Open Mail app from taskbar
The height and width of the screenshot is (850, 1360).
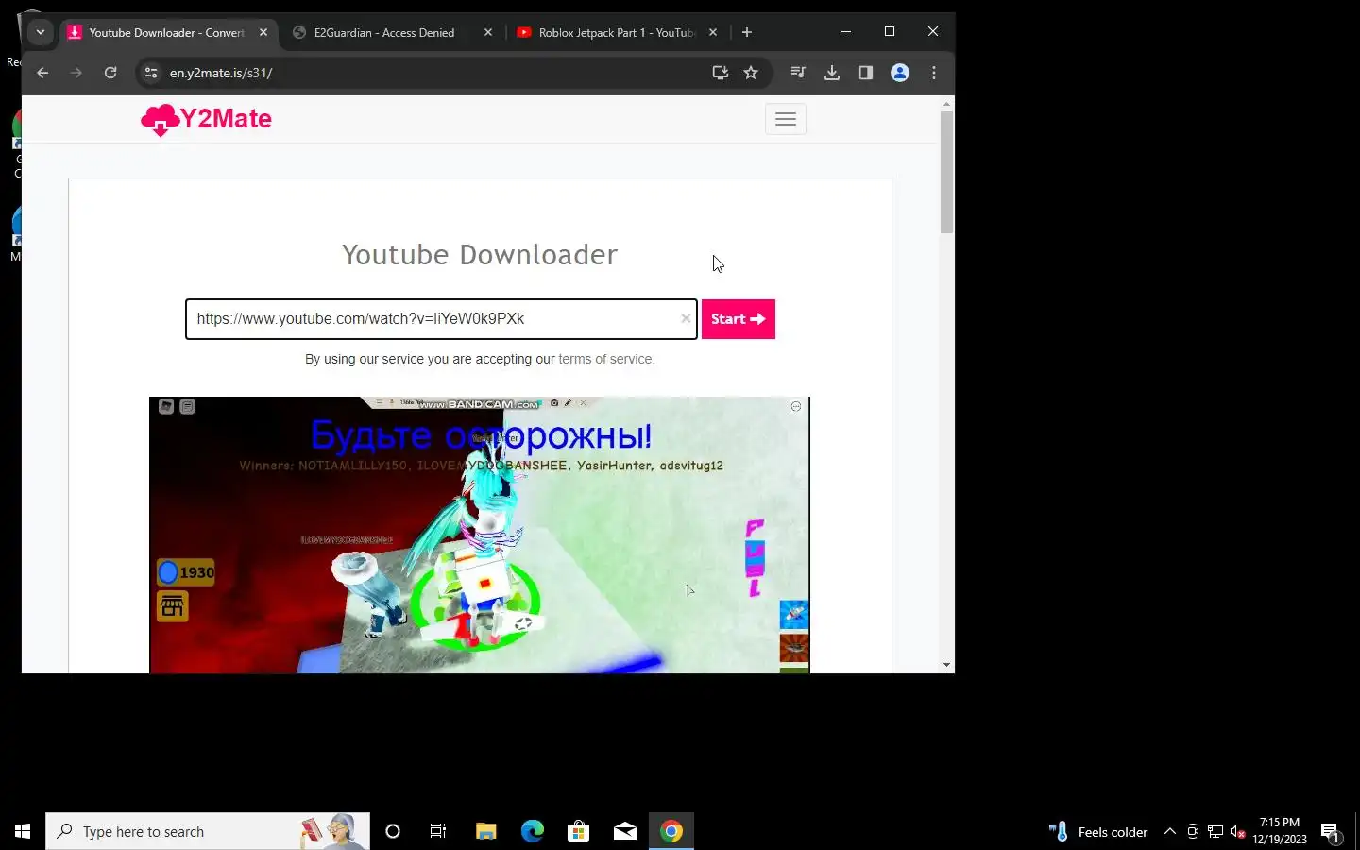[625, 831]
